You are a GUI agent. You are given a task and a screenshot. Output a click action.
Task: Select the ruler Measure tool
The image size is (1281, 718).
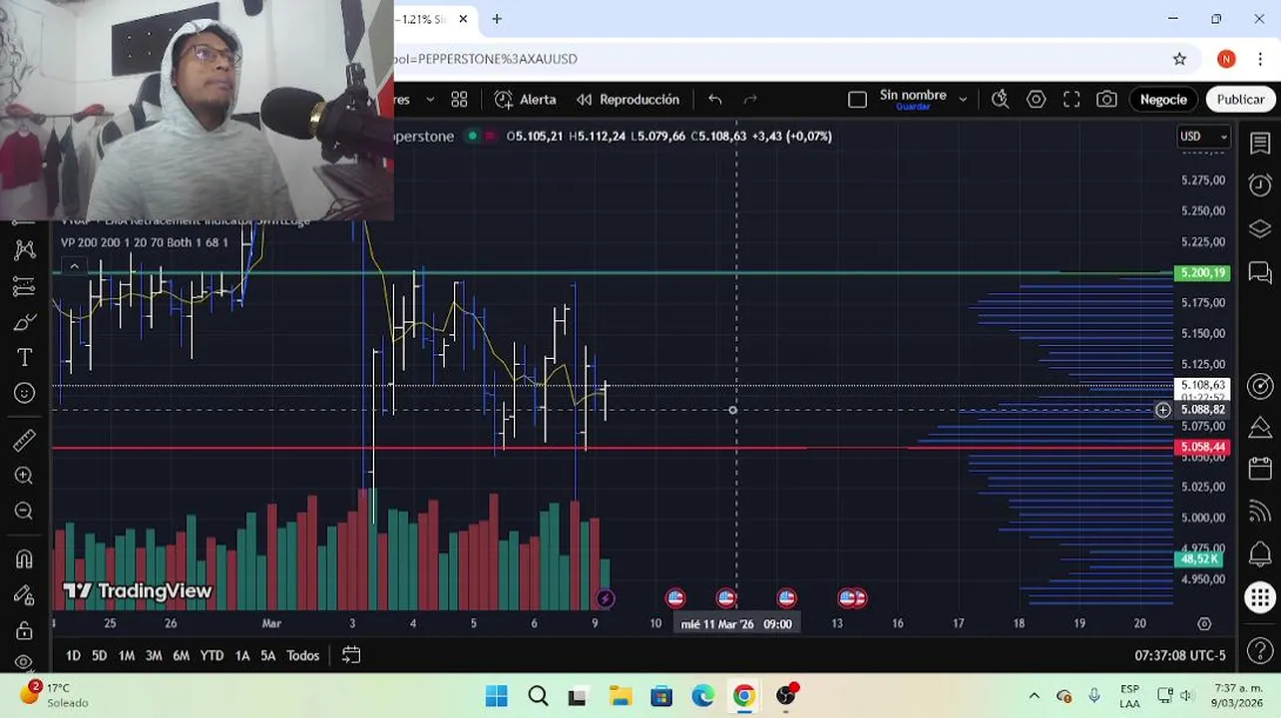(x=25, y=440)
